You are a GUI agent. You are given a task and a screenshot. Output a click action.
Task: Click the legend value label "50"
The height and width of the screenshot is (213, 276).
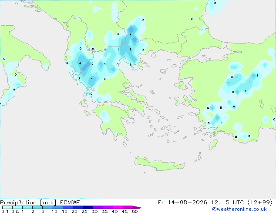135,211
